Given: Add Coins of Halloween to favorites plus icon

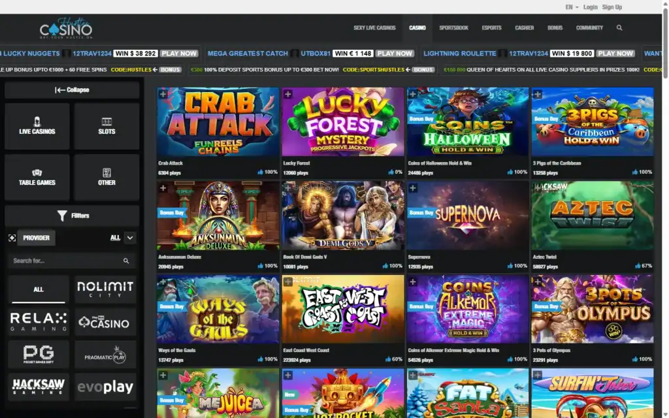Looking at the screenshot, I should 413,94.
